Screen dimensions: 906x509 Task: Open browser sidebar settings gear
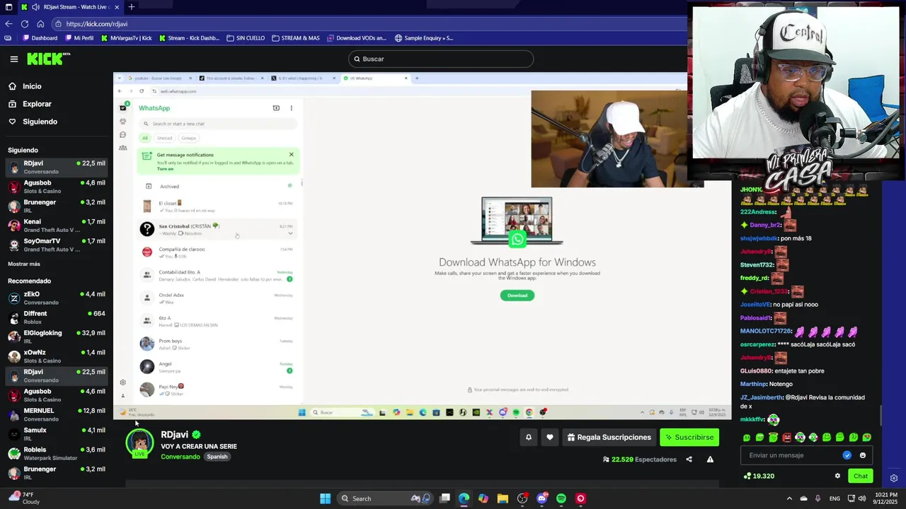[894, 478]
